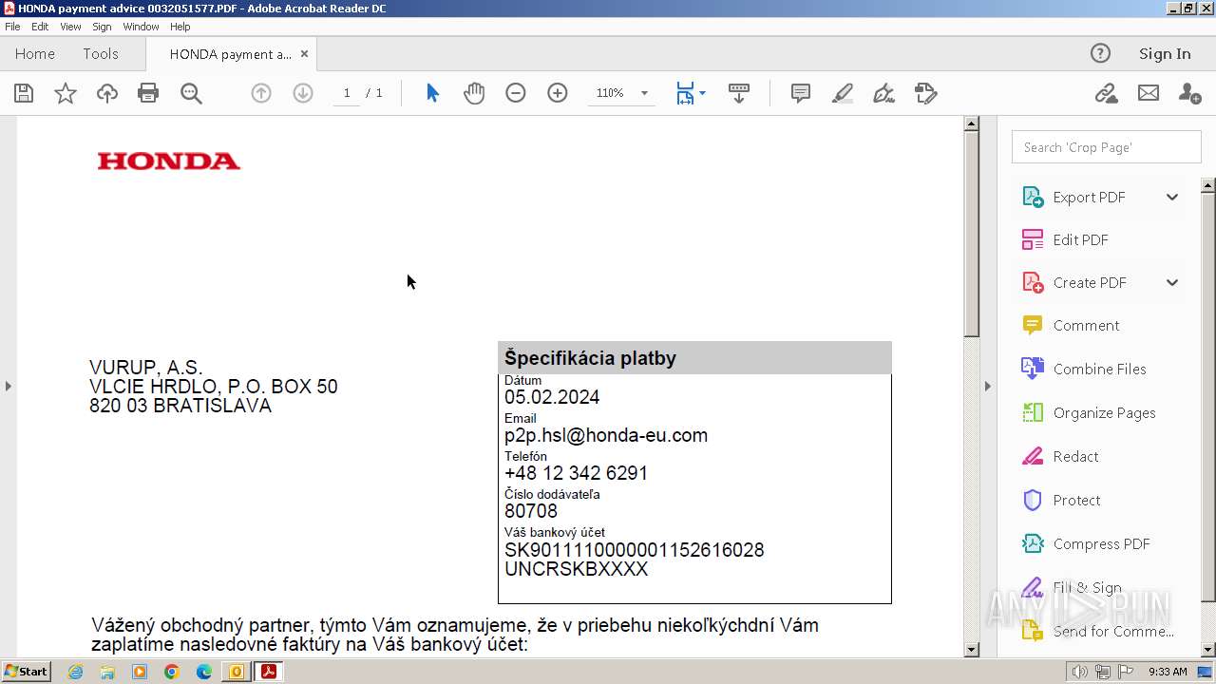The height and width of the screenshot is (684, 1216).
Task: Open the View menu
Action: tap(70, 27)
